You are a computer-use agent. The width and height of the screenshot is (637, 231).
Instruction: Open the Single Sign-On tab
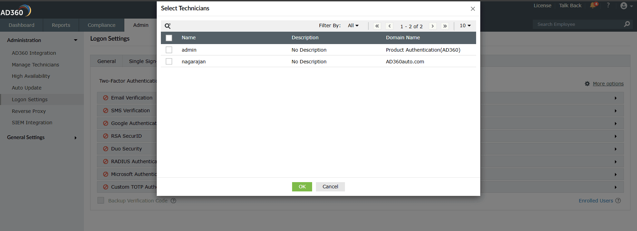tap(143, 61)
